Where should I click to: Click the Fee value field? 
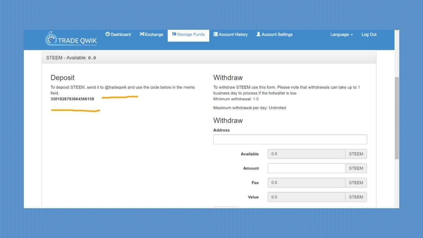(306, 182)
